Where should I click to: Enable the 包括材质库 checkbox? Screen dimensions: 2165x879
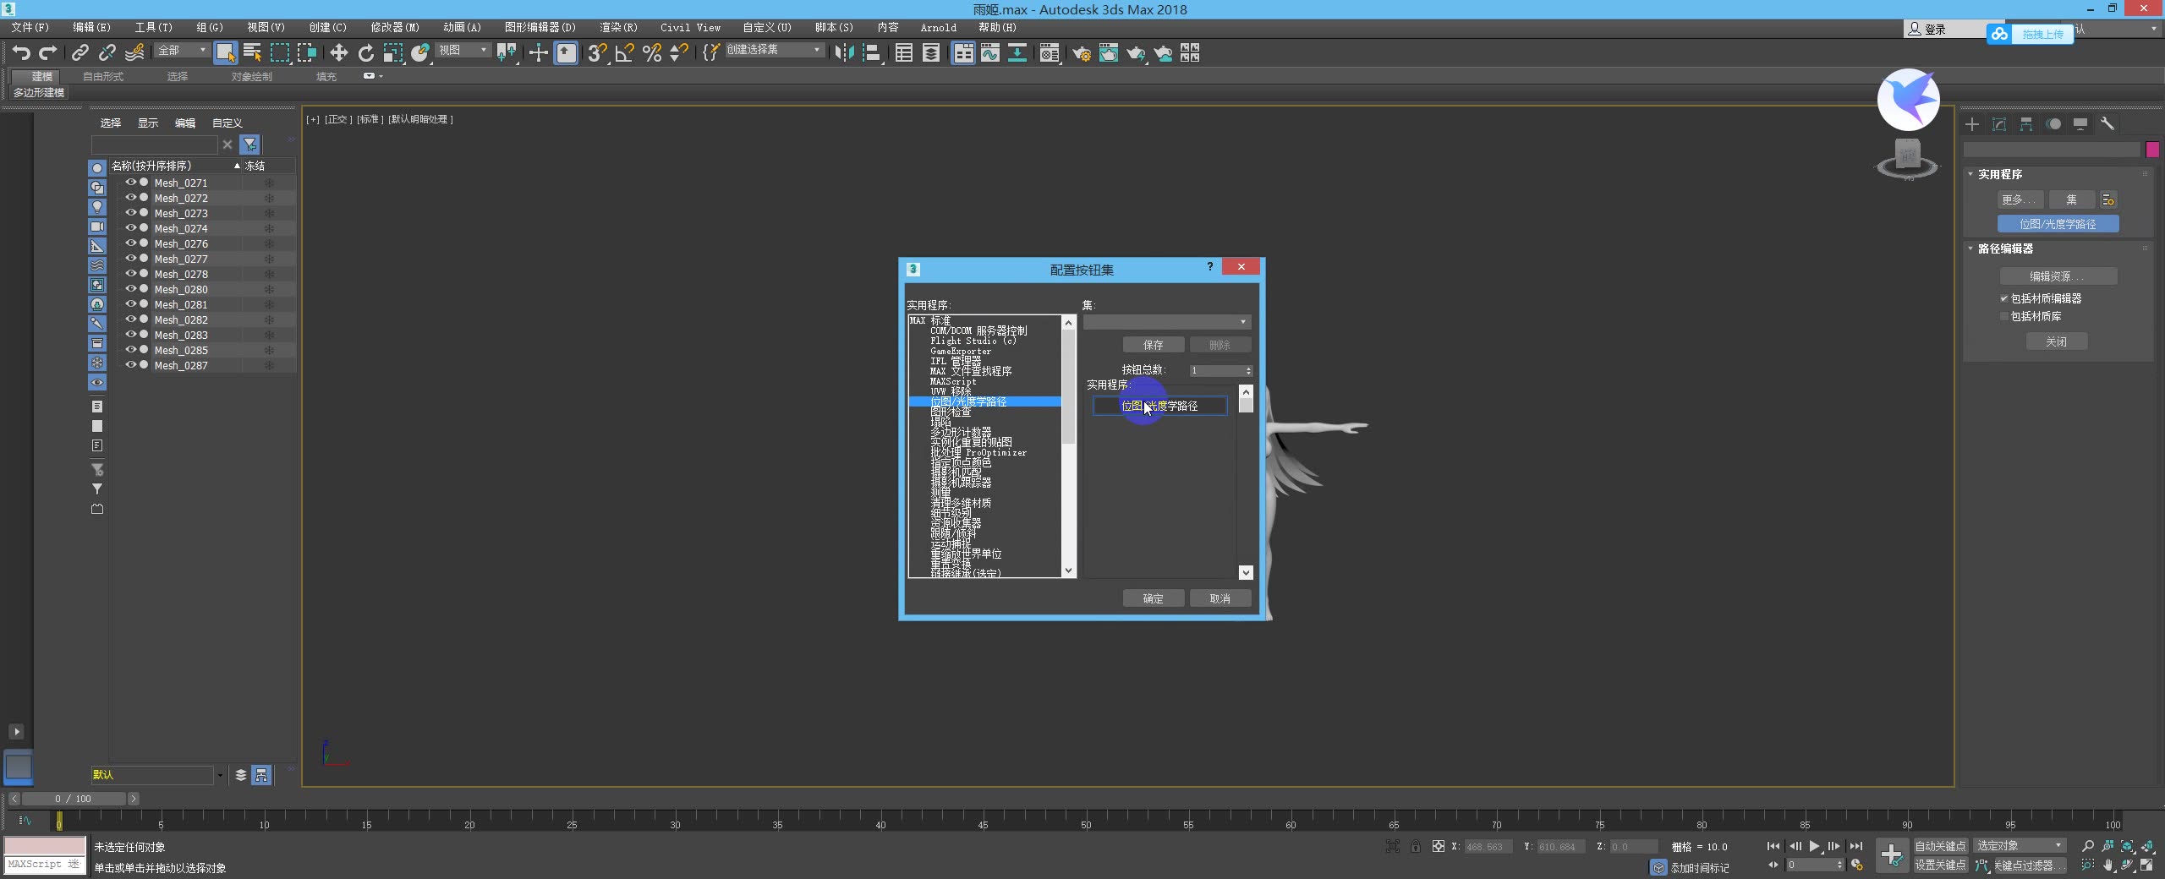coord(2003,317)
